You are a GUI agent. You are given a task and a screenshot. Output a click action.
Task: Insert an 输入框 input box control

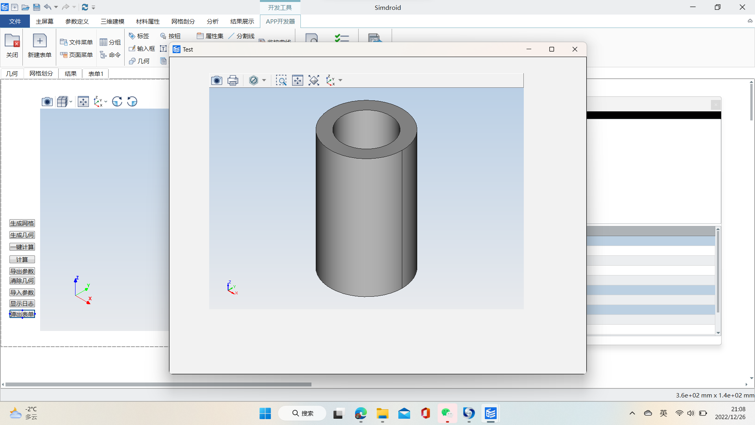coord(142,48)
